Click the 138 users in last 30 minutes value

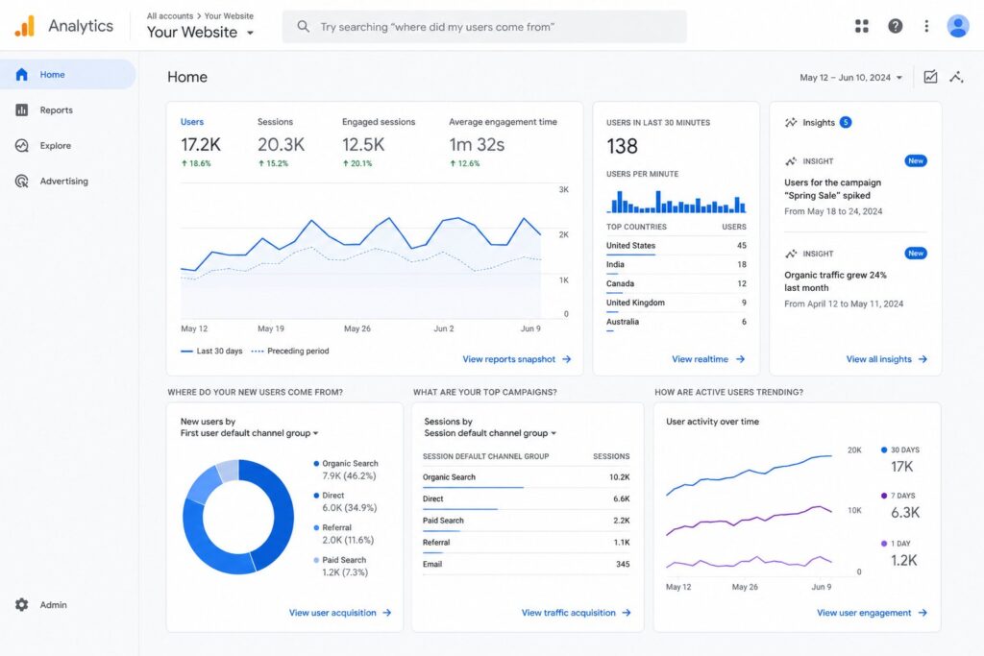622,146
